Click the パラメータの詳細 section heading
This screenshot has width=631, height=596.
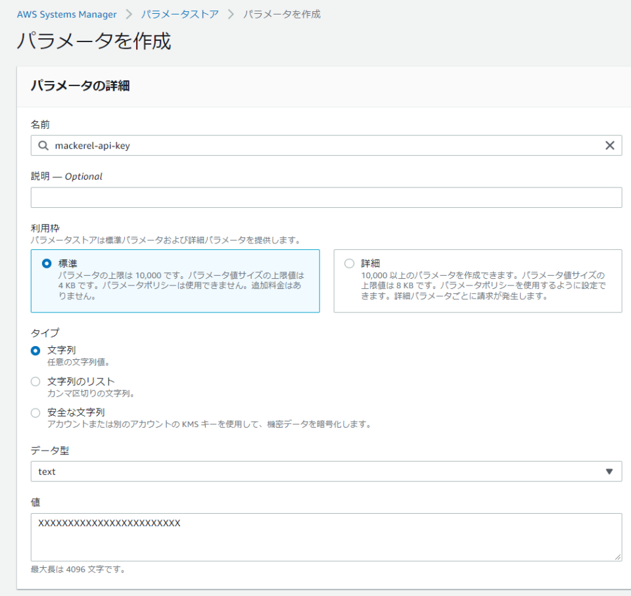tap(80, 86)
